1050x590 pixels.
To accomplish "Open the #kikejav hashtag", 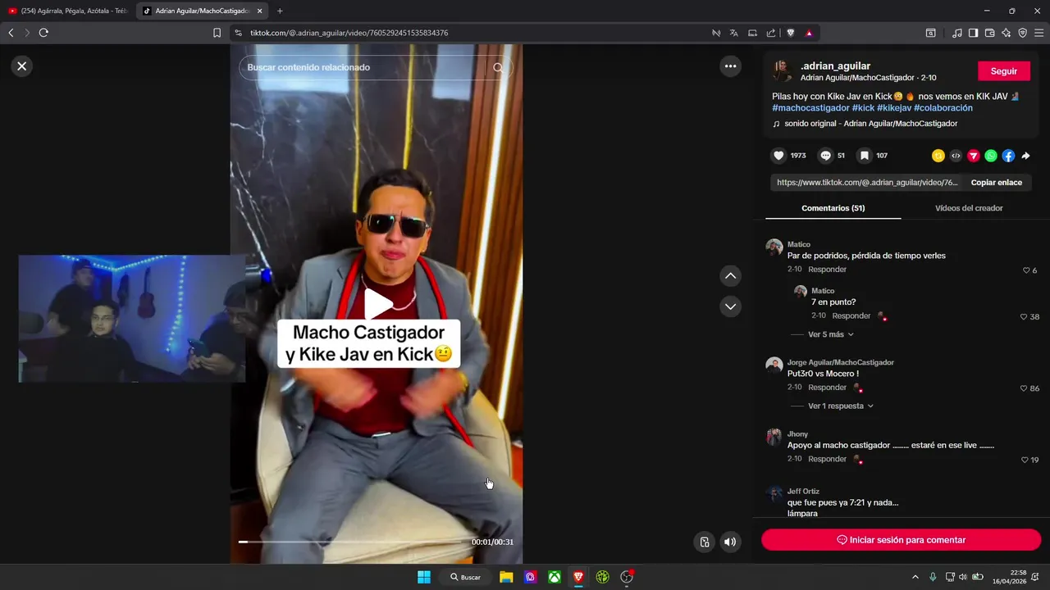I will point(893,108).
